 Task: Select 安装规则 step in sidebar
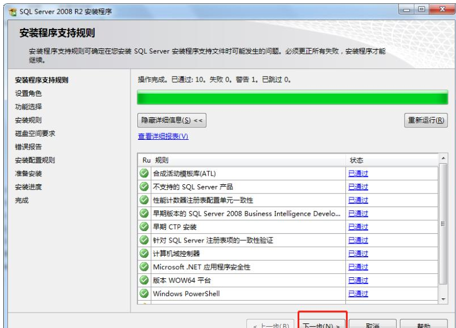tap(28, 120)
